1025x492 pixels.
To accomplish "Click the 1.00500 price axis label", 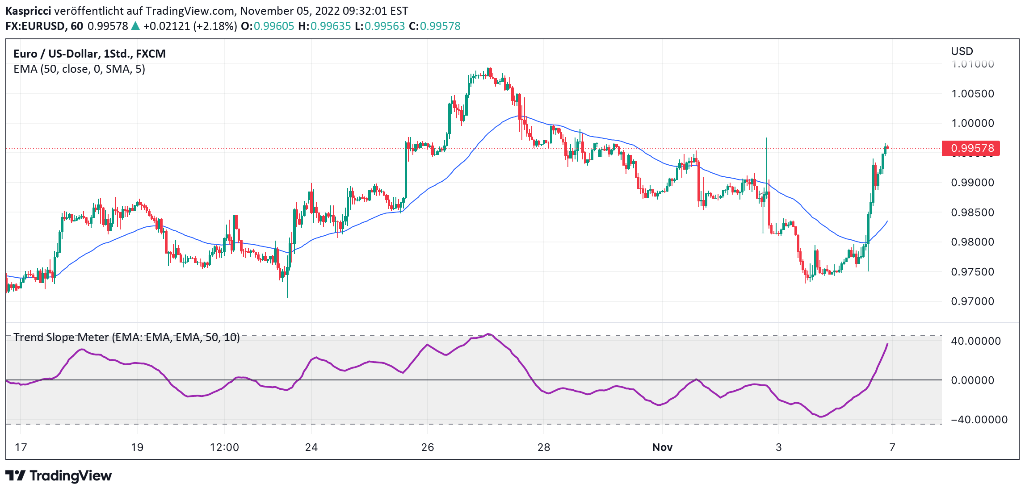I will point(973,94).
